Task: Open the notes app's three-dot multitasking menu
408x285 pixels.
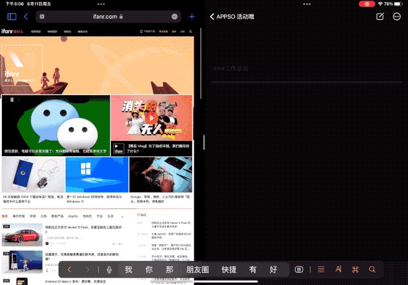Action: [307, 4]
